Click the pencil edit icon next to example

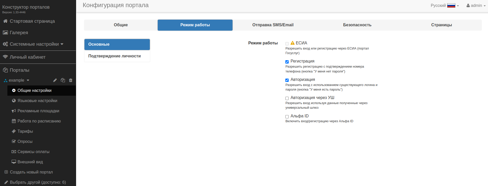point(55,80)
